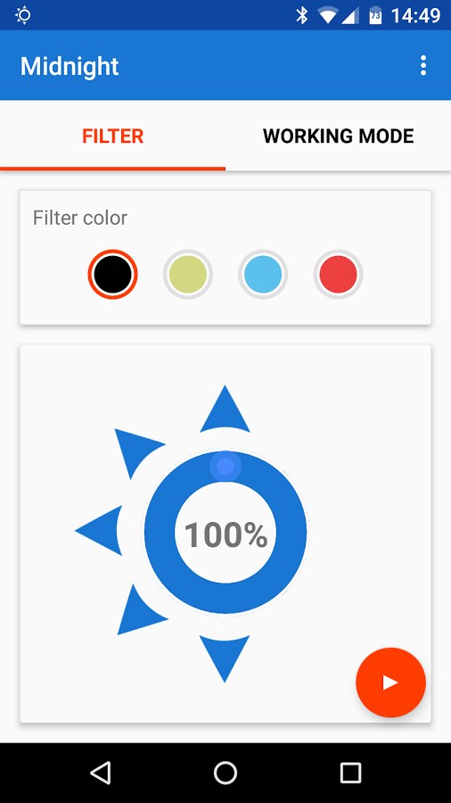The image size is (451, 803).
Task: Open the Filter tab
Action: pos(112,137)
